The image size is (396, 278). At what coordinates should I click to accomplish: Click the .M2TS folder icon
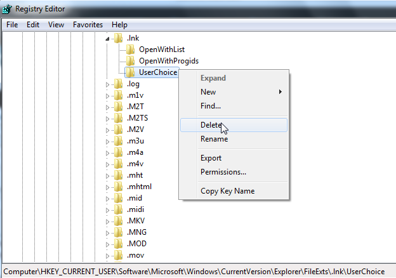tap(118, 118)
